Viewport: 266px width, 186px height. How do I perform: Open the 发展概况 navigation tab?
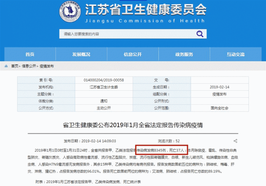(x=81, y=54)
